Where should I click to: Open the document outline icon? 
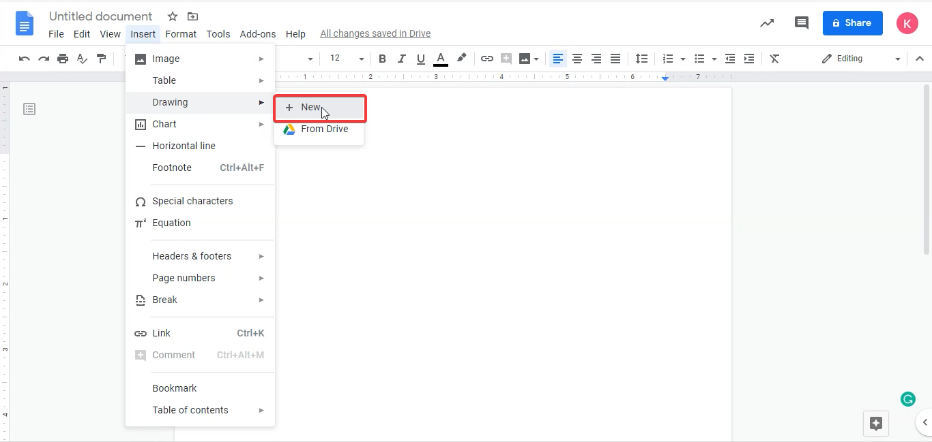pyautogui.click(x=29, y=109)
